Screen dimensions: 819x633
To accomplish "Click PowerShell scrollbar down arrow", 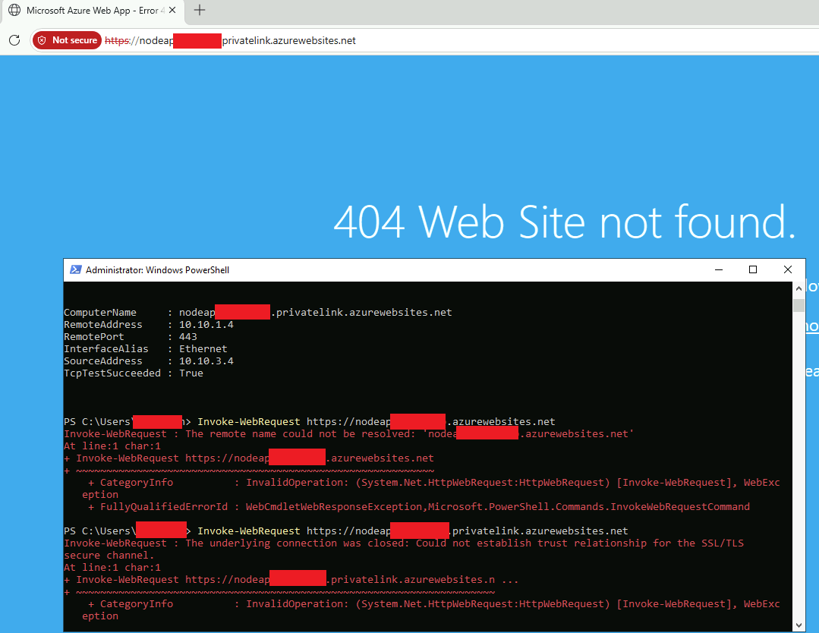I will point(799,625).
